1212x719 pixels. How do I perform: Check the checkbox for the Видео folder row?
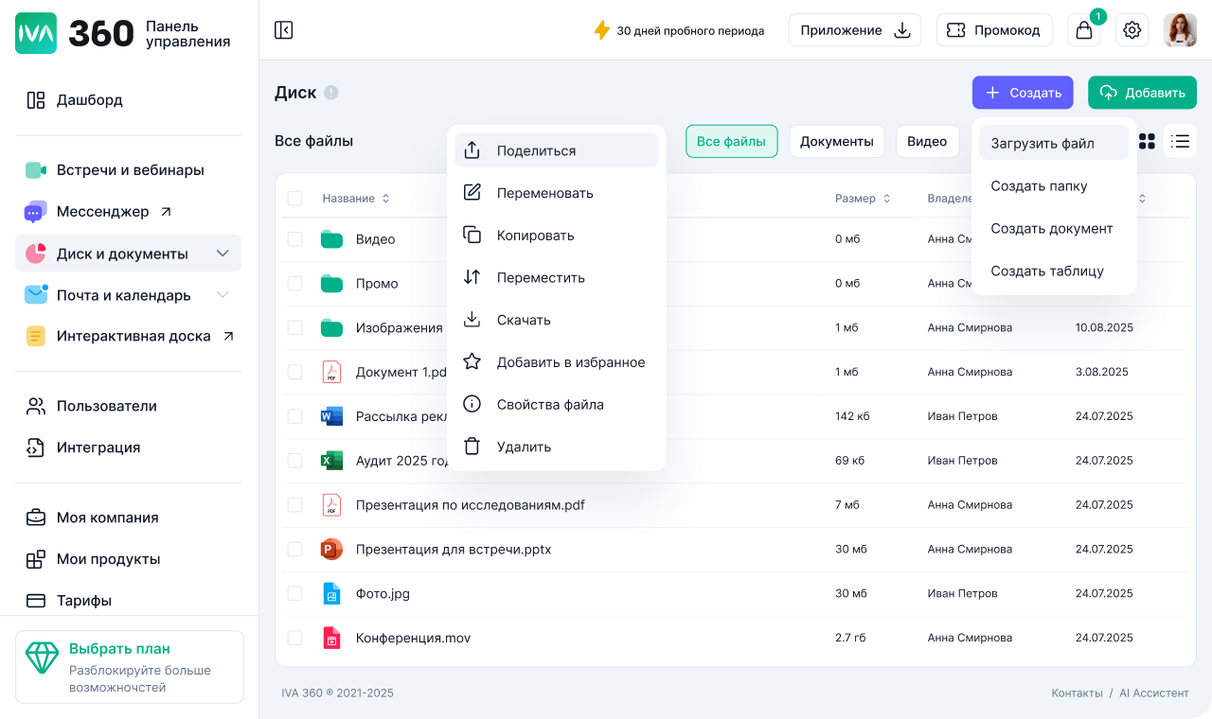294,239
